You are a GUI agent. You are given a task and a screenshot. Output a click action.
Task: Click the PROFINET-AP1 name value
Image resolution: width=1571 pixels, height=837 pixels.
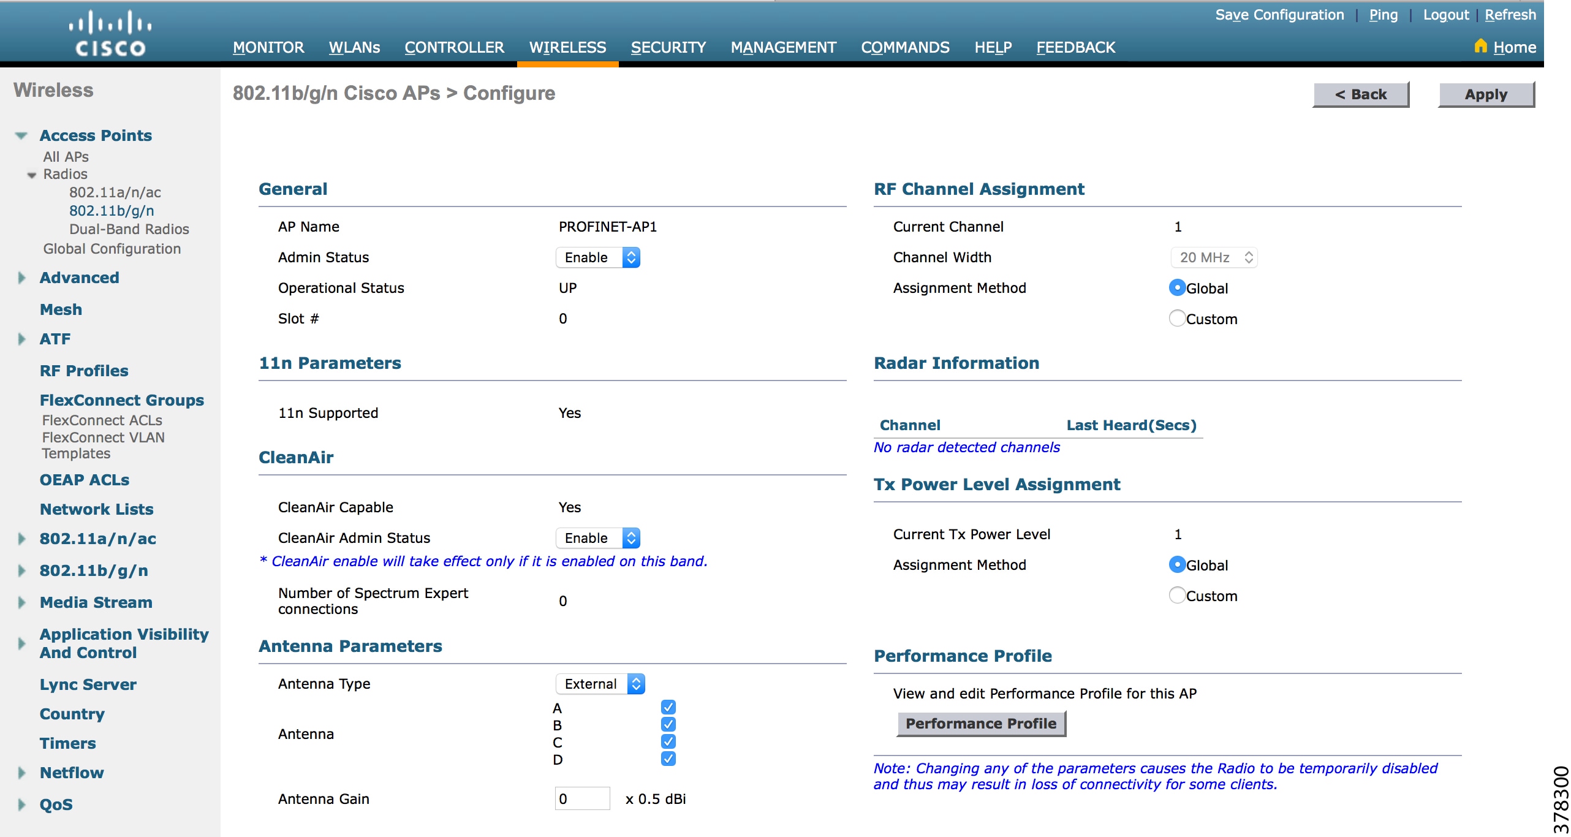(607, 227)
